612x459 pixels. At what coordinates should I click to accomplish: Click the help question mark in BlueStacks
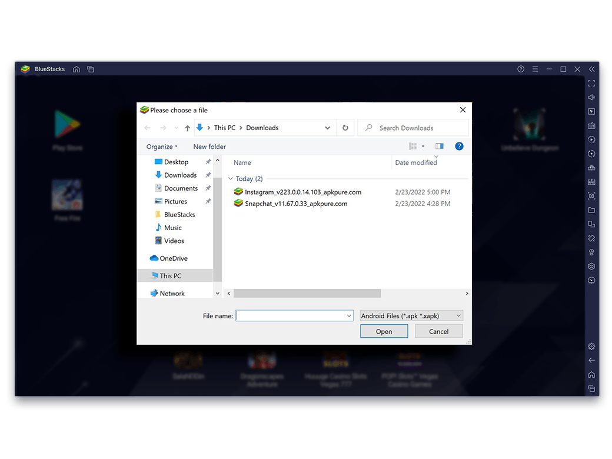(x=521, y=69)
